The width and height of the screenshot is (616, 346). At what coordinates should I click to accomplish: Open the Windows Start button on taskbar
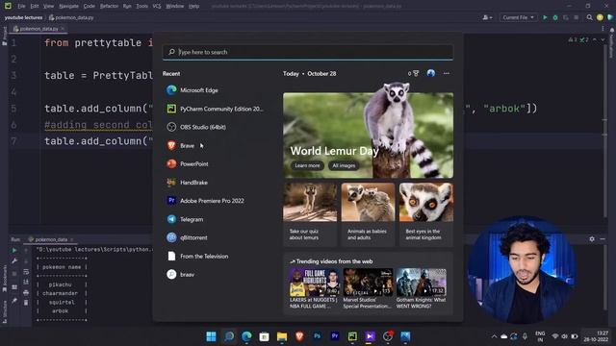tap(211, 336)
